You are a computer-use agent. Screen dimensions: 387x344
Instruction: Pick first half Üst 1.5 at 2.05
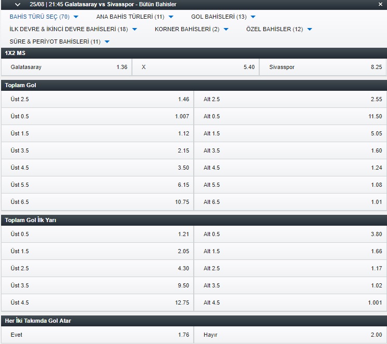98,251
